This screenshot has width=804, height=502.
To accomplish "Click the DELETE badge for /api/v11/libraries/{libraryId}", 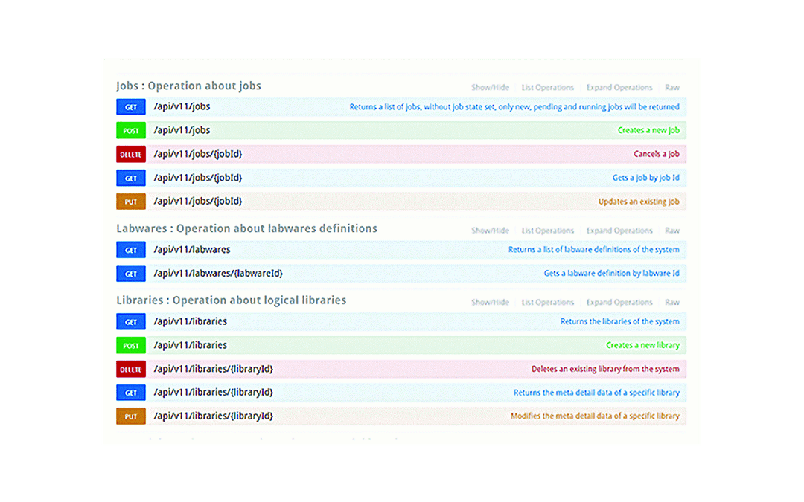I will (131, 370).
